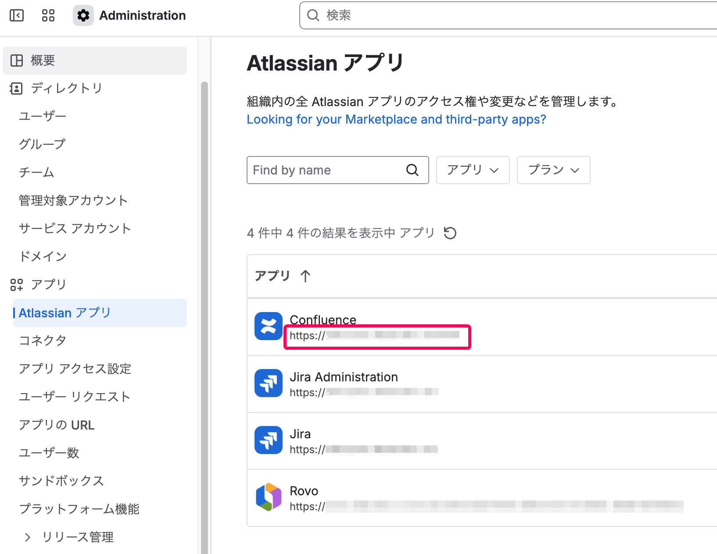Viewport: 717px width, 554px height.
Task: Open the プラン filter dropdown
Action: pyautogui.click(x=554, y=170)
